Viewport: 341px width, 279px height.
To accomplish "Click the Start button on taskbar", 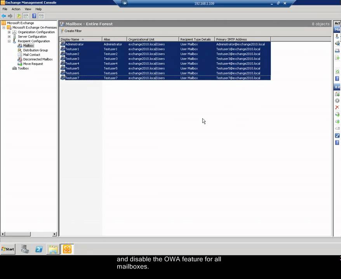I will [x=8, y=249].
